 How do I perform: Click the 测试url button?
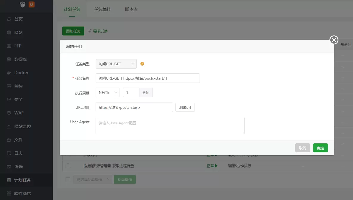[185, 107]
